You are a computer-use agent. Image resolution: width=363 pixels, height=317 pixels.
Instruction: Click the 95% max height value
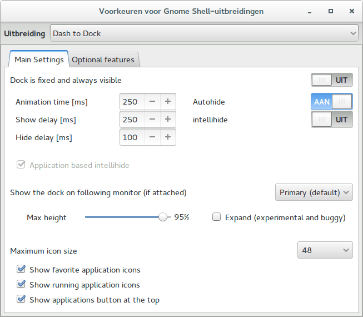pos(182,217)
